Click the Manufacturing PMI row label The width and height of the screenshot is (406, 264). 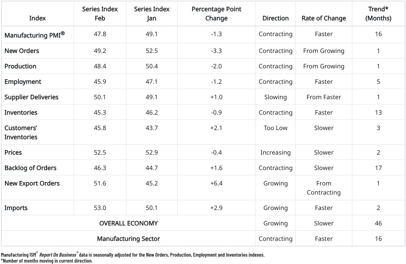click(34, 34)
